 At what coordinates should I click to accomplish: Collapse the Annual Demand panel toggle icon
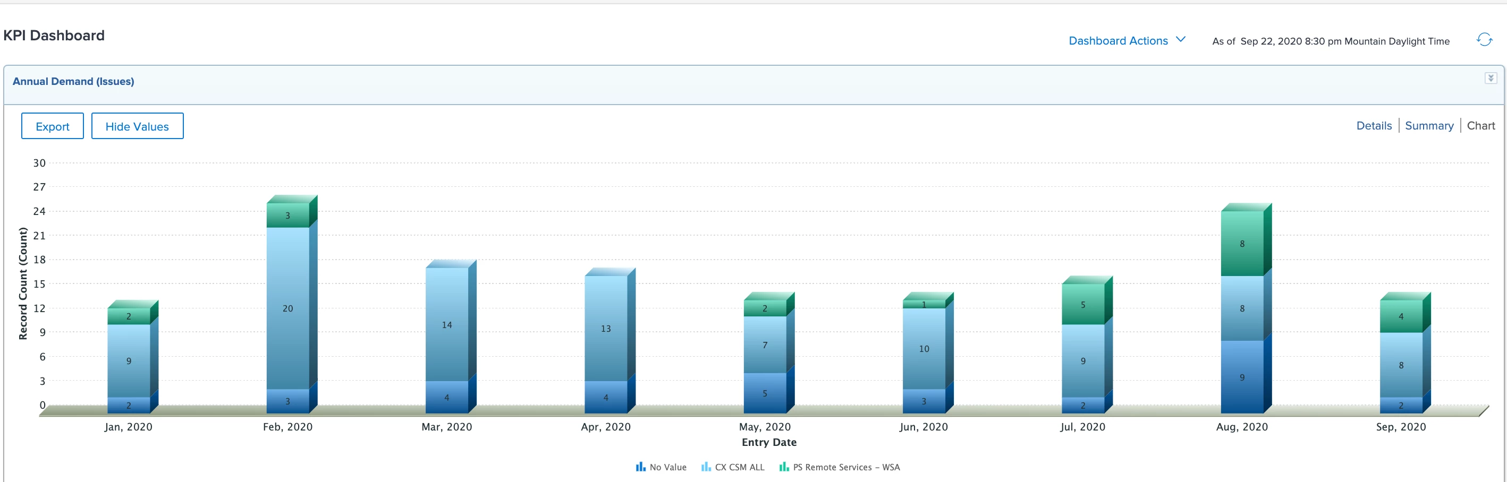[x=1491, y=78]
